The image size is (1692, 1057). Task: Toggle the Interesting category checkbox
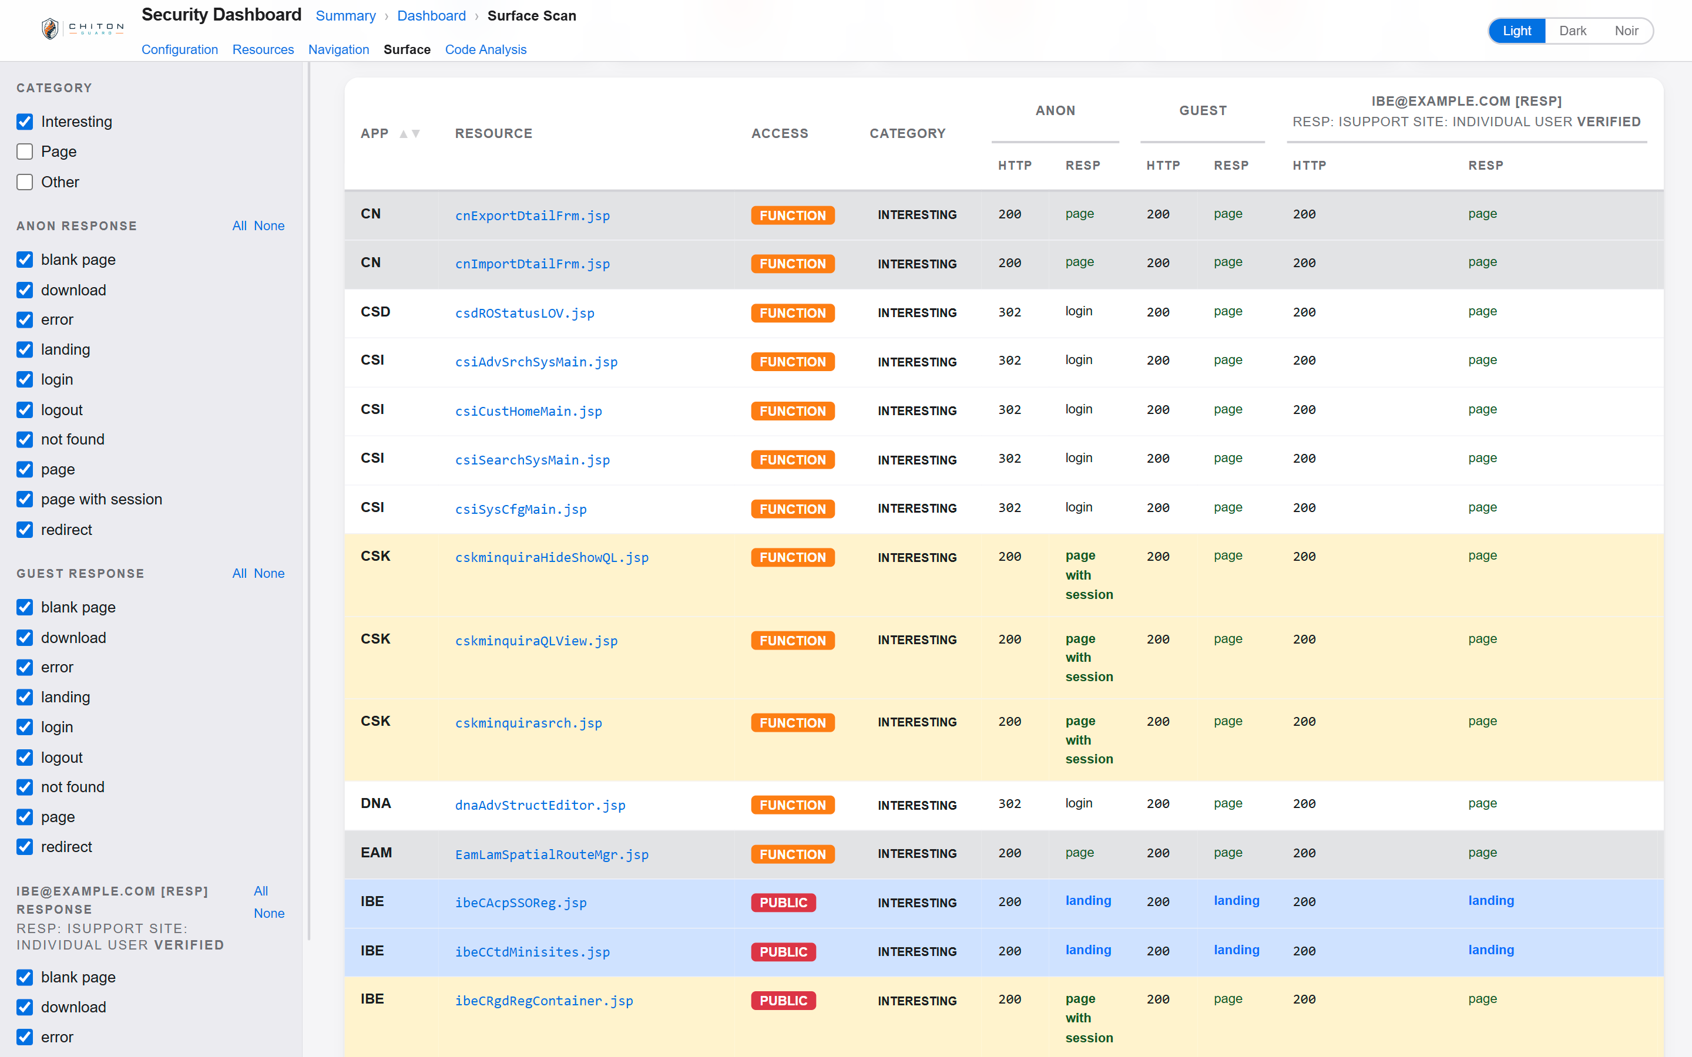[x=25, y=122]
